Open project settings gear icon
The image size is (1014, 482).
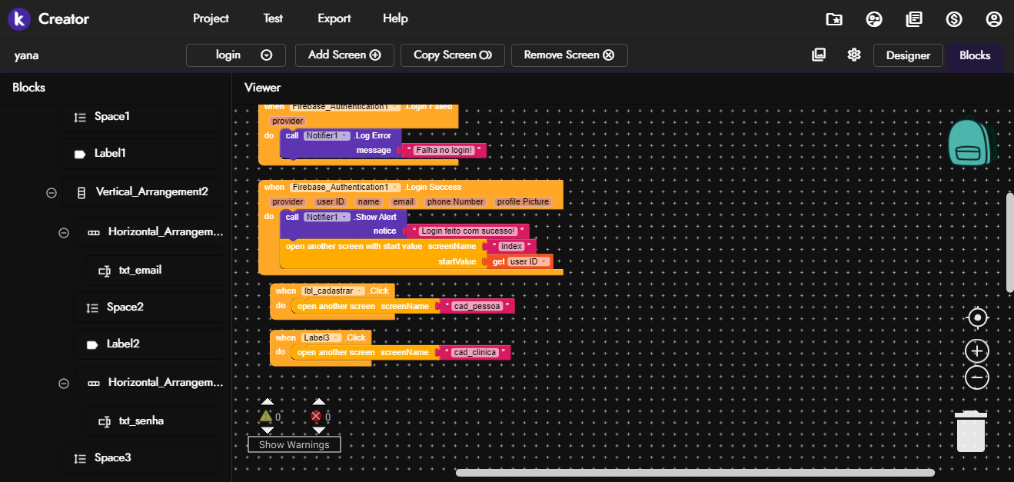tap(854, 55)
